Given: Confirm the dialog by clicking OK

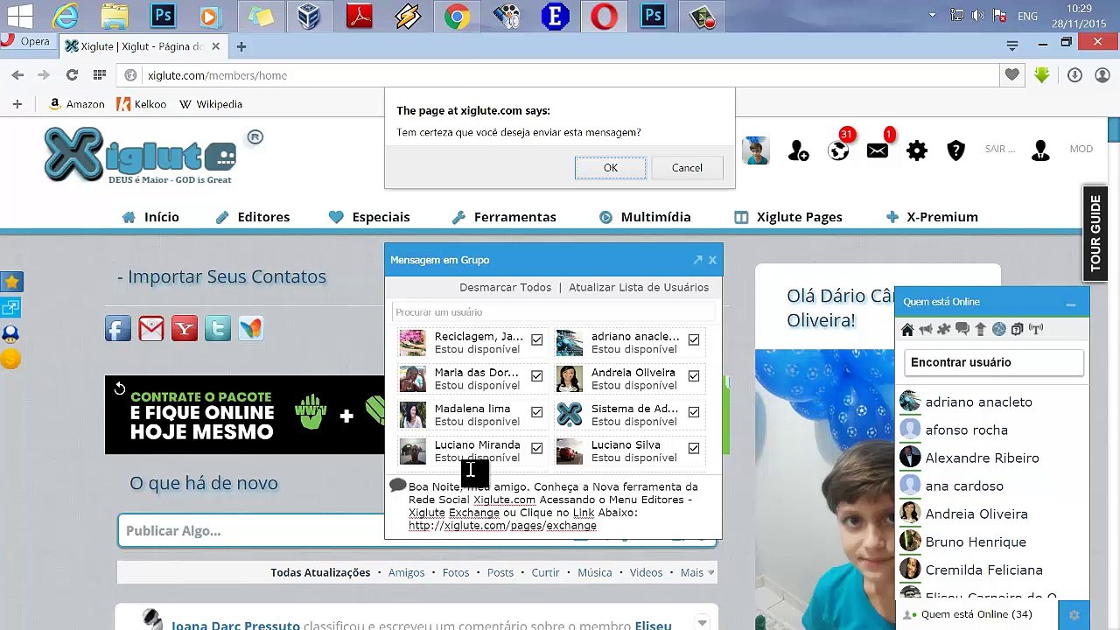Looking at the screenshot, I should [610, 168].
